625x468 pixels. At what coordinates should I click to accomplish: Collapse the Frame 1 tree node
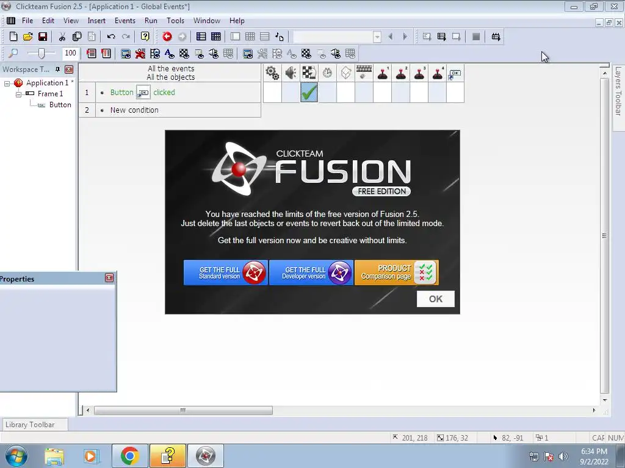coord(18,94)
